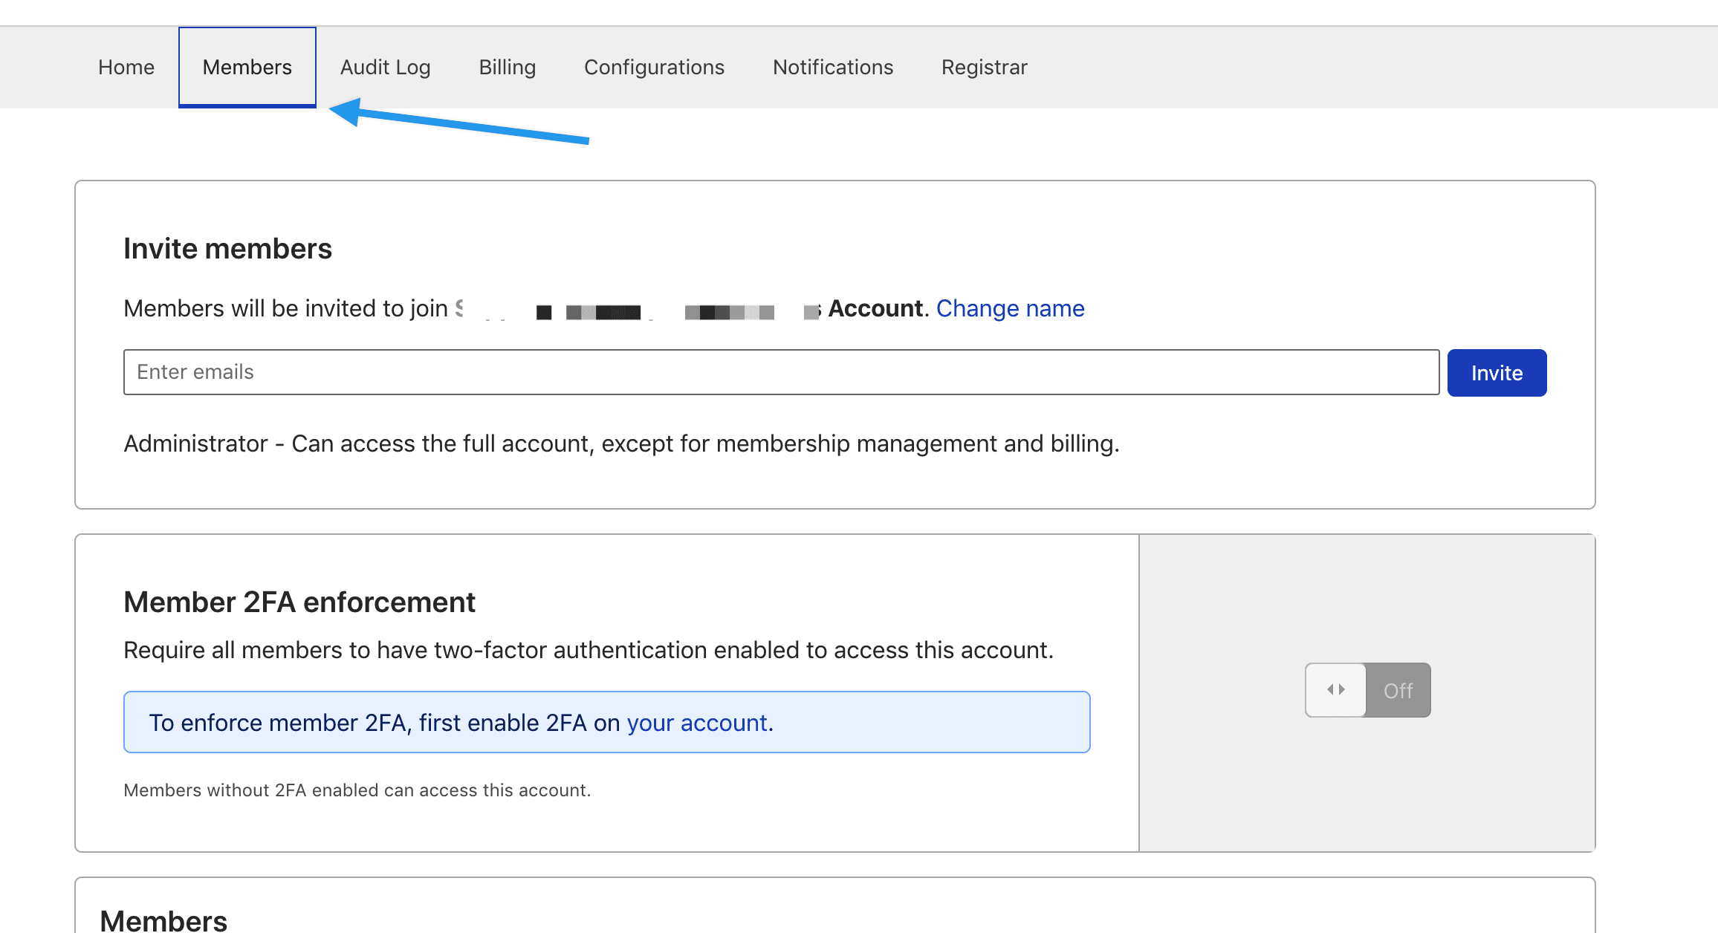1718x933 pixels.
Task: Click the 'Members without 2FA enabled' note
Action: (357, 790)
